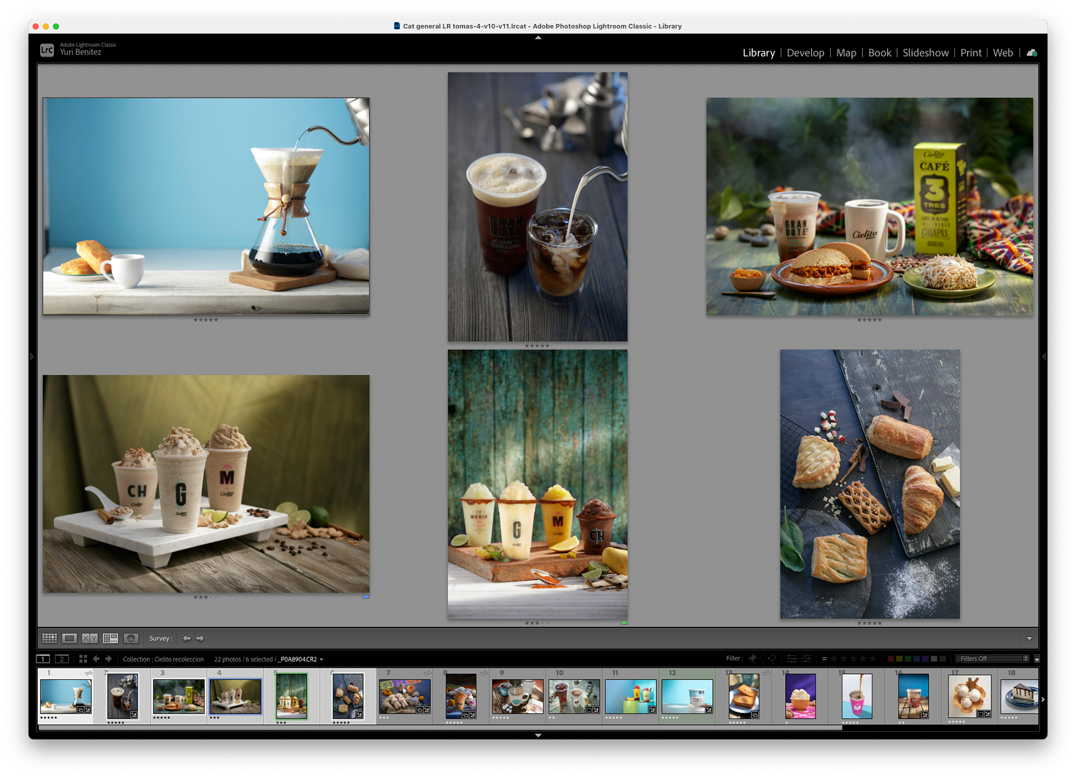Click cloud sync status icon
This screenshot has height=777, width=1076.
click(1032, 53)
